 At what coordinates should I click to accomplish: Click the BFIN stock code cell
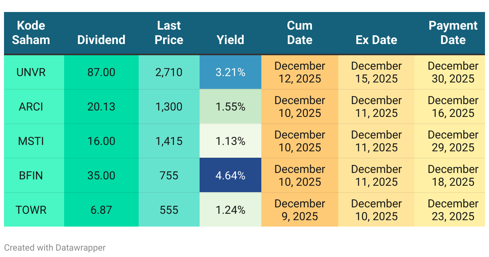[x=31, y=176]
